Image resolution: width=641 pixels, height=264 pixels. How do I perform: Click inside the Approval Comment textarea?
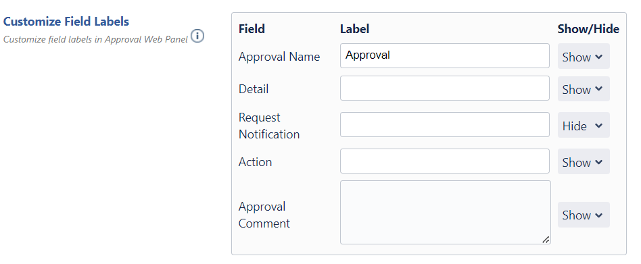tap(445, 213)
